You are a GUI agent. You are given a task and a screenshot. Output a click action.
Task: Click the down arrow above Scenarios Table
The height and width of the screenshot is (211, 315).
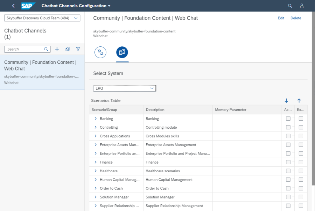(x=286, y=100)
